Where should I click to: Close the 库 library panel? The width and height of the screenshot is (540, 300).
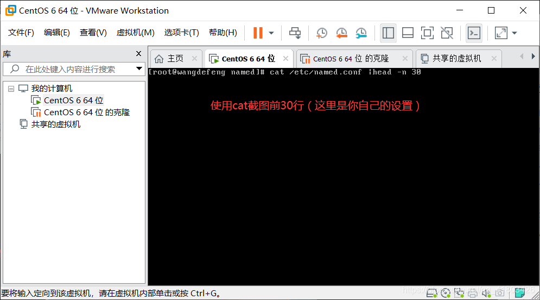pyautogui.click(x=139, y=53)
